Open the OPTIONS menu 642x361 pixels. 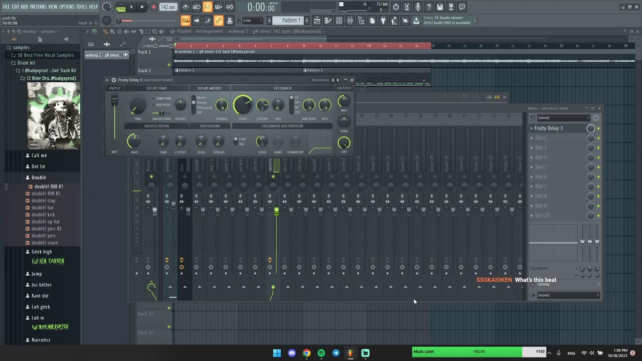pos(67,7)
